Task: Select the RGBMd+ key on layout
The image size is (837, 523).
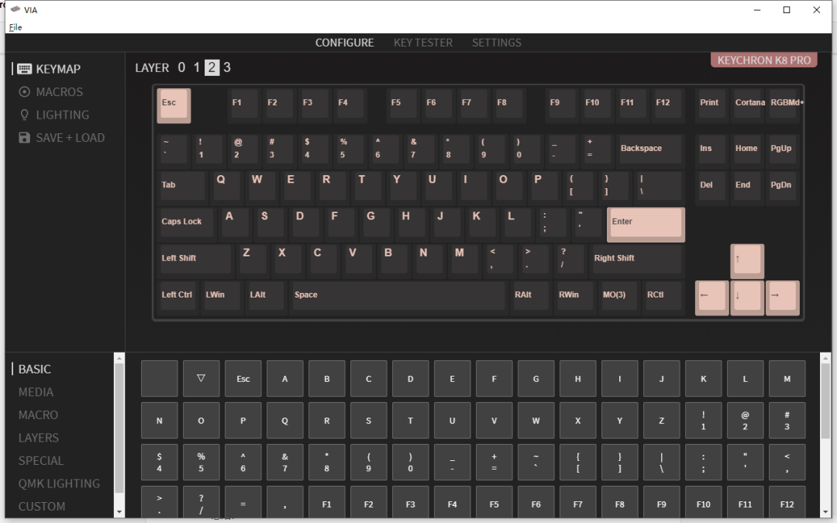Action: 783,104
